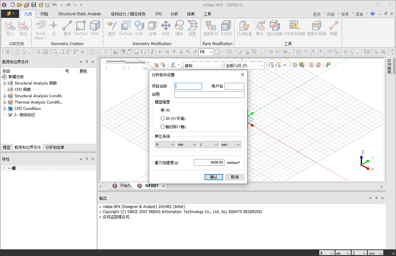Click the 自动连接 auto-connect tool
The width and height of the screenshot is (396, 256).
pos(274,28)
